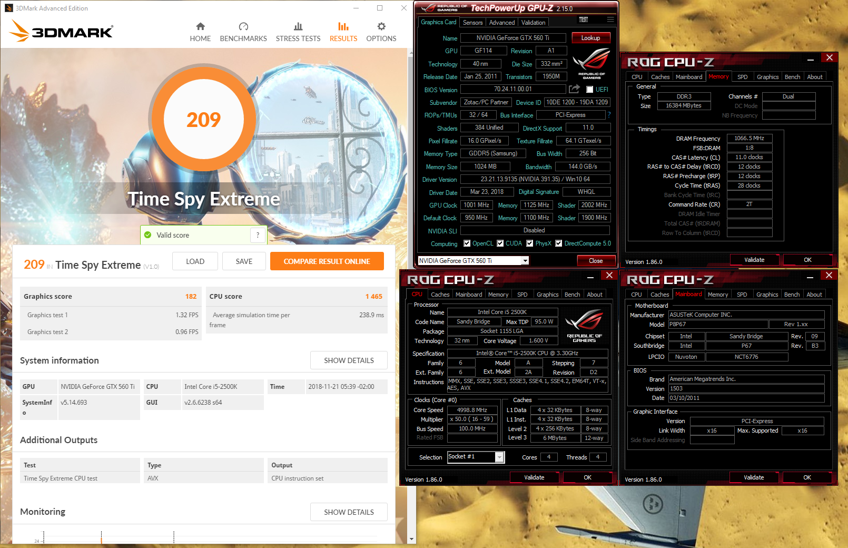Open Socket #1 selection dropdown
This screenshot has width=848, height=548.
point(499,457)
